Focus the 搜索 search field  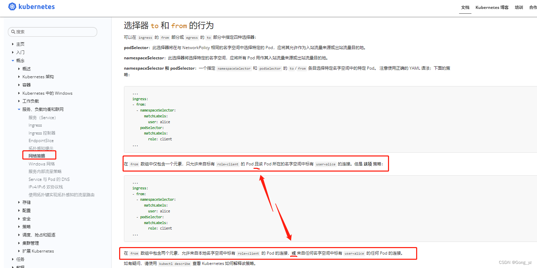click(x=53, y=32)
